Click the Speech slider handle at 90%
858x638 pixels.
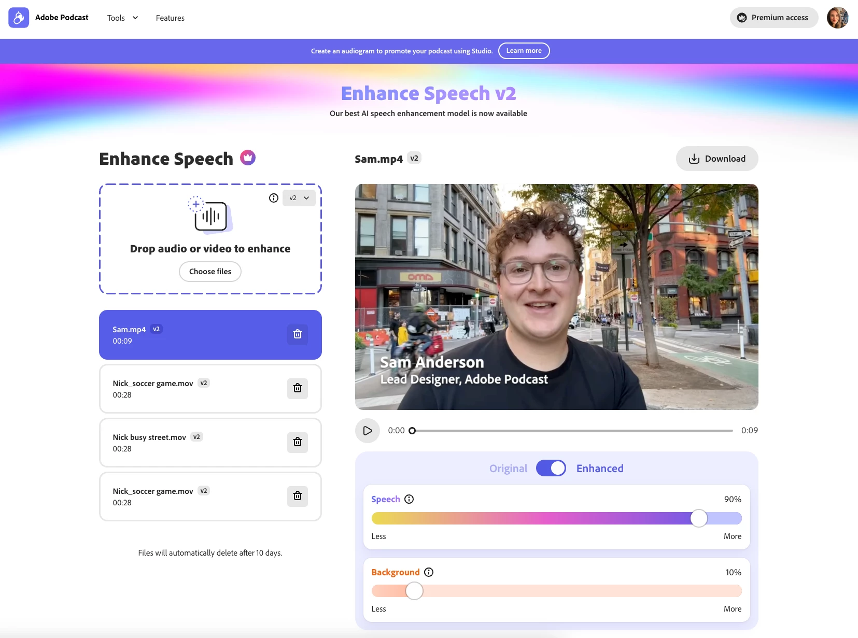(x=699, y=518)
